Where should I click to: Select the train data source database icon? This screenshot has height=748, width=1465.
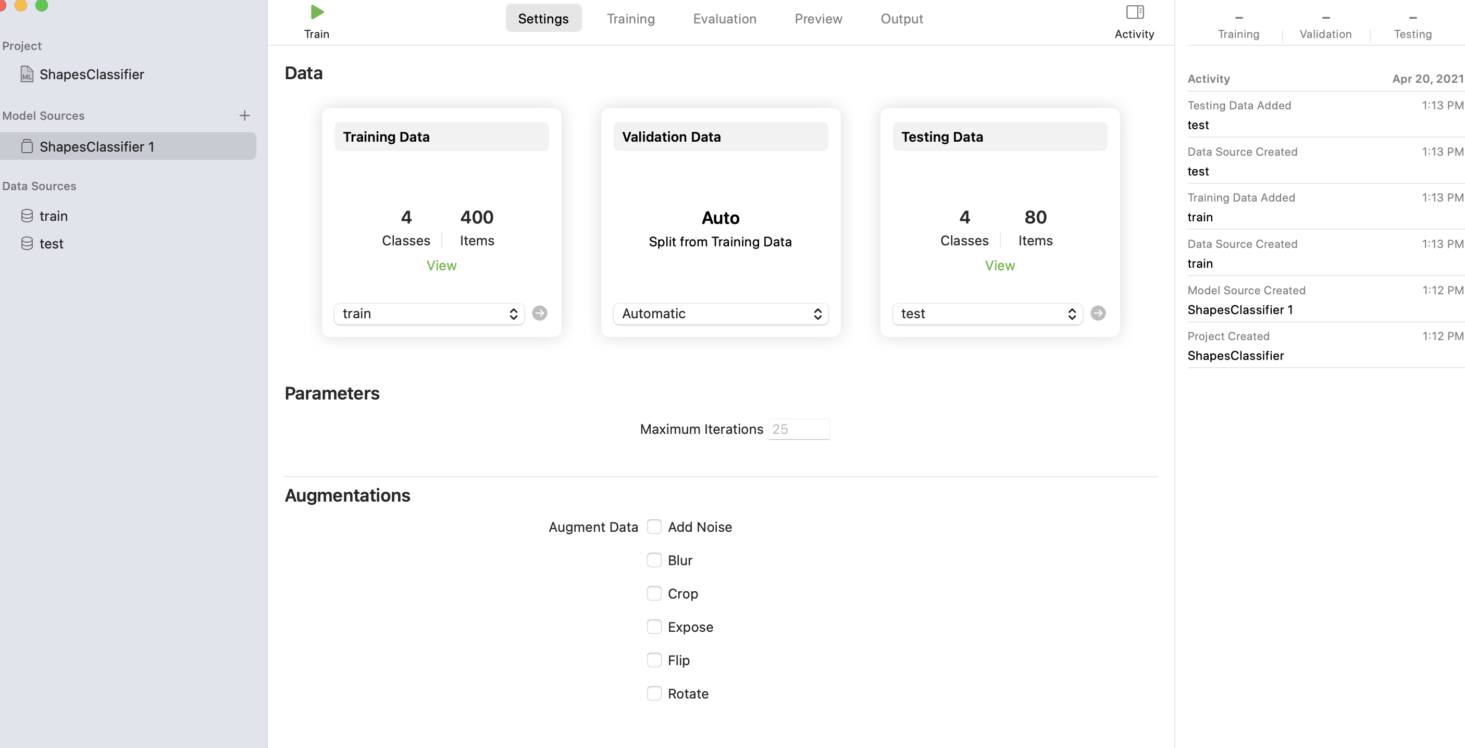(x=27, y=216)
